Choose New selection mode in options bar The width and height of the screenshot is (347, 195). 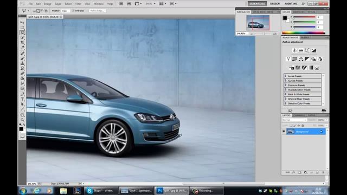tap(34, 11)
